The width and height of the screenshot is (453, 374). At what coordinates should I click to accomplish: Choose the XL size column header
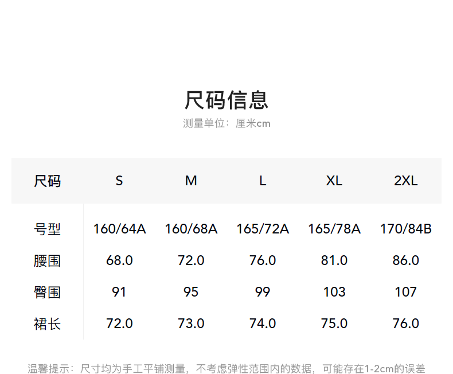click(x=334, y=181)
